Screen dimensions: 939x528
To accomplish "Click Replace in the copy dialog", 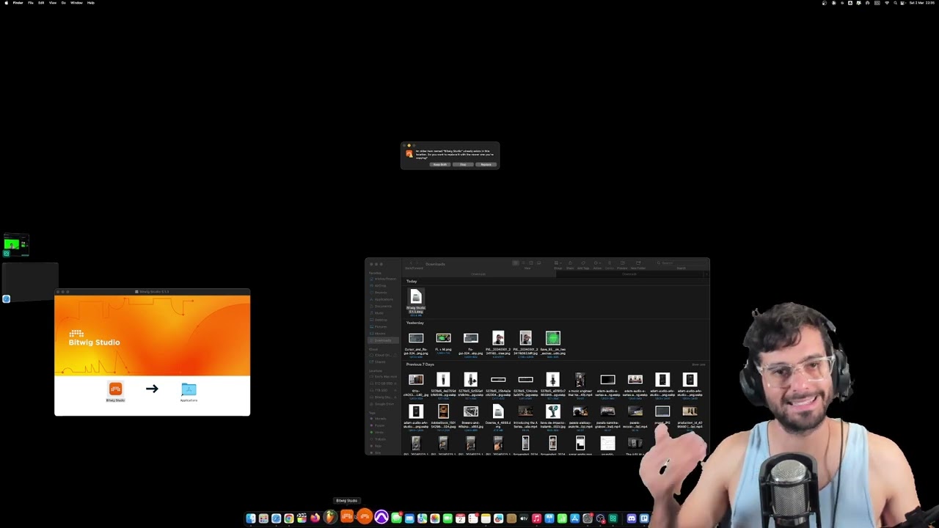I will point(486,164).
